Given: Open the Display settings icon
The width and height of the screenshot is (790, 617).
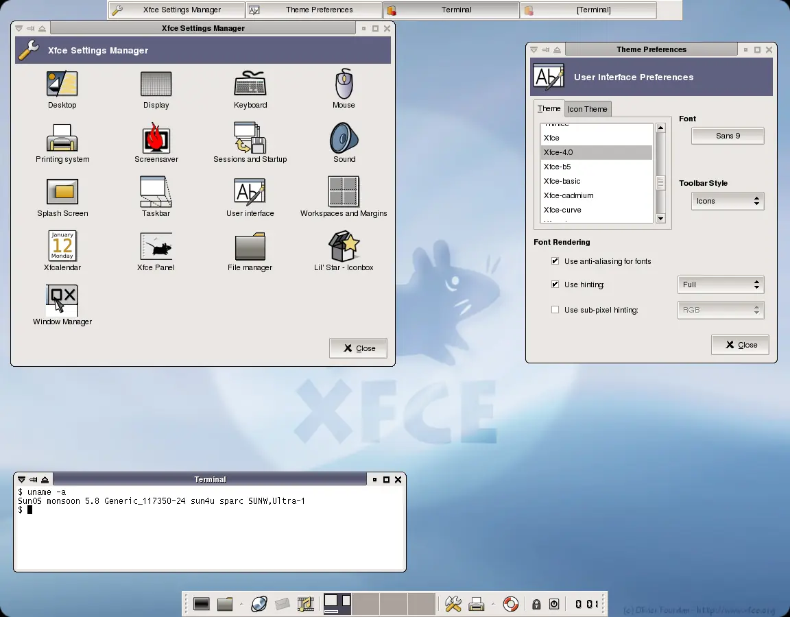Looking at the screenshot, I should 156,84.
